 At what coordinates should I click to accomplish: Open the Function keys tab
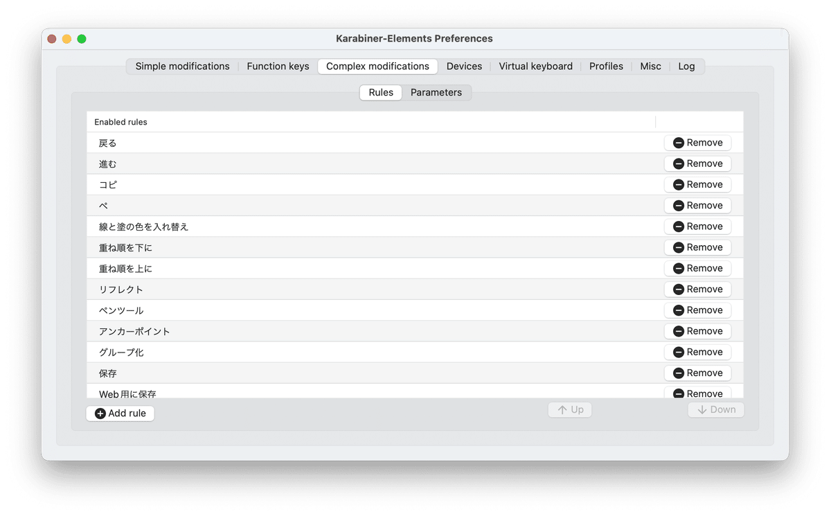(x=278, y=66)
